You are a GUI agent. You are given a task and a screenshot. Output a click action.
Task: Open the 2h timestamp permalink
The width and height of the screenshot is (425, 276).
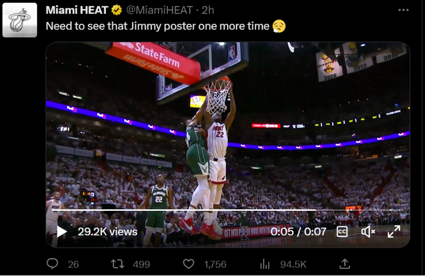tap(208, 10)
